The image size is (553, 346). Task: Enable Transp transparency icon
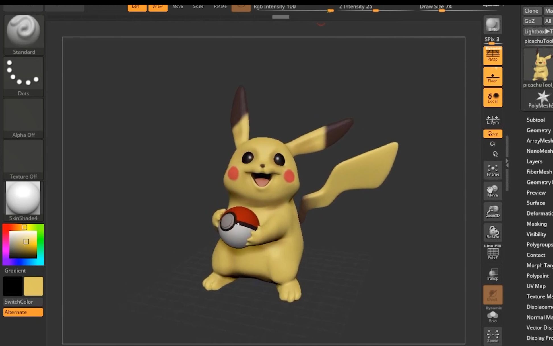point(492,274)
